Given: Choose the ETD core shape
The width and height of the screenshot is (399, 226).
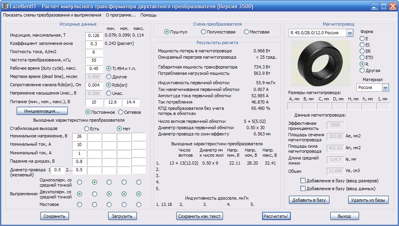Looking at the screenshot, I should pyautogui.click(x=362, y=57).
